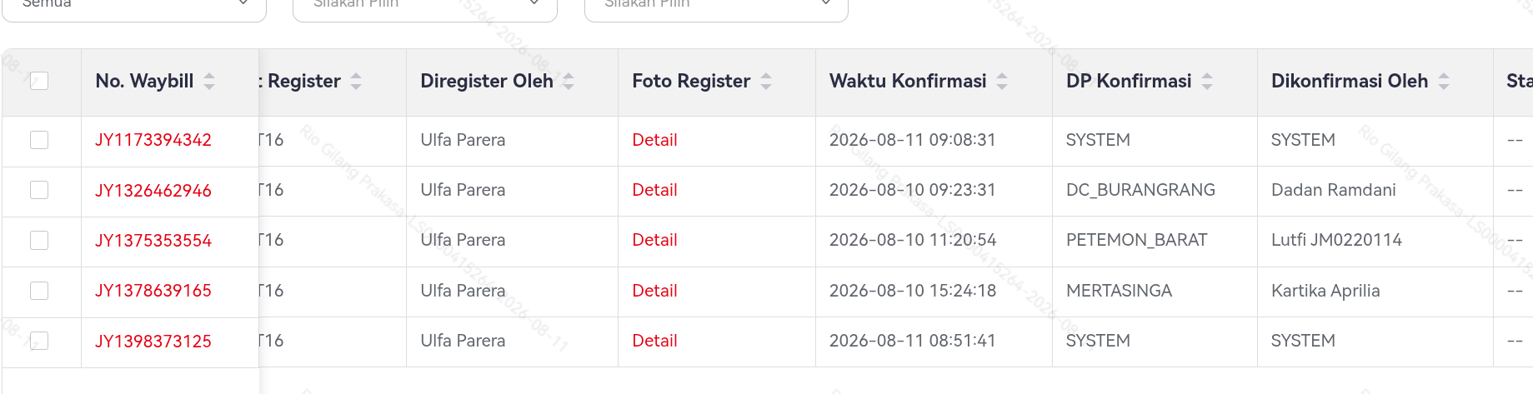The image size is (1533, 394).
Task: Check the row for JY1375353554
Action: [39, 240]
